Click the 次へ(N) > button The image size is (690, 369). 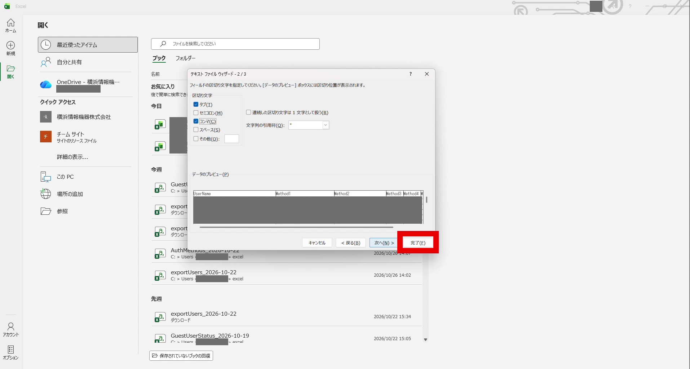pyautogui.click(x=384, y=243)
